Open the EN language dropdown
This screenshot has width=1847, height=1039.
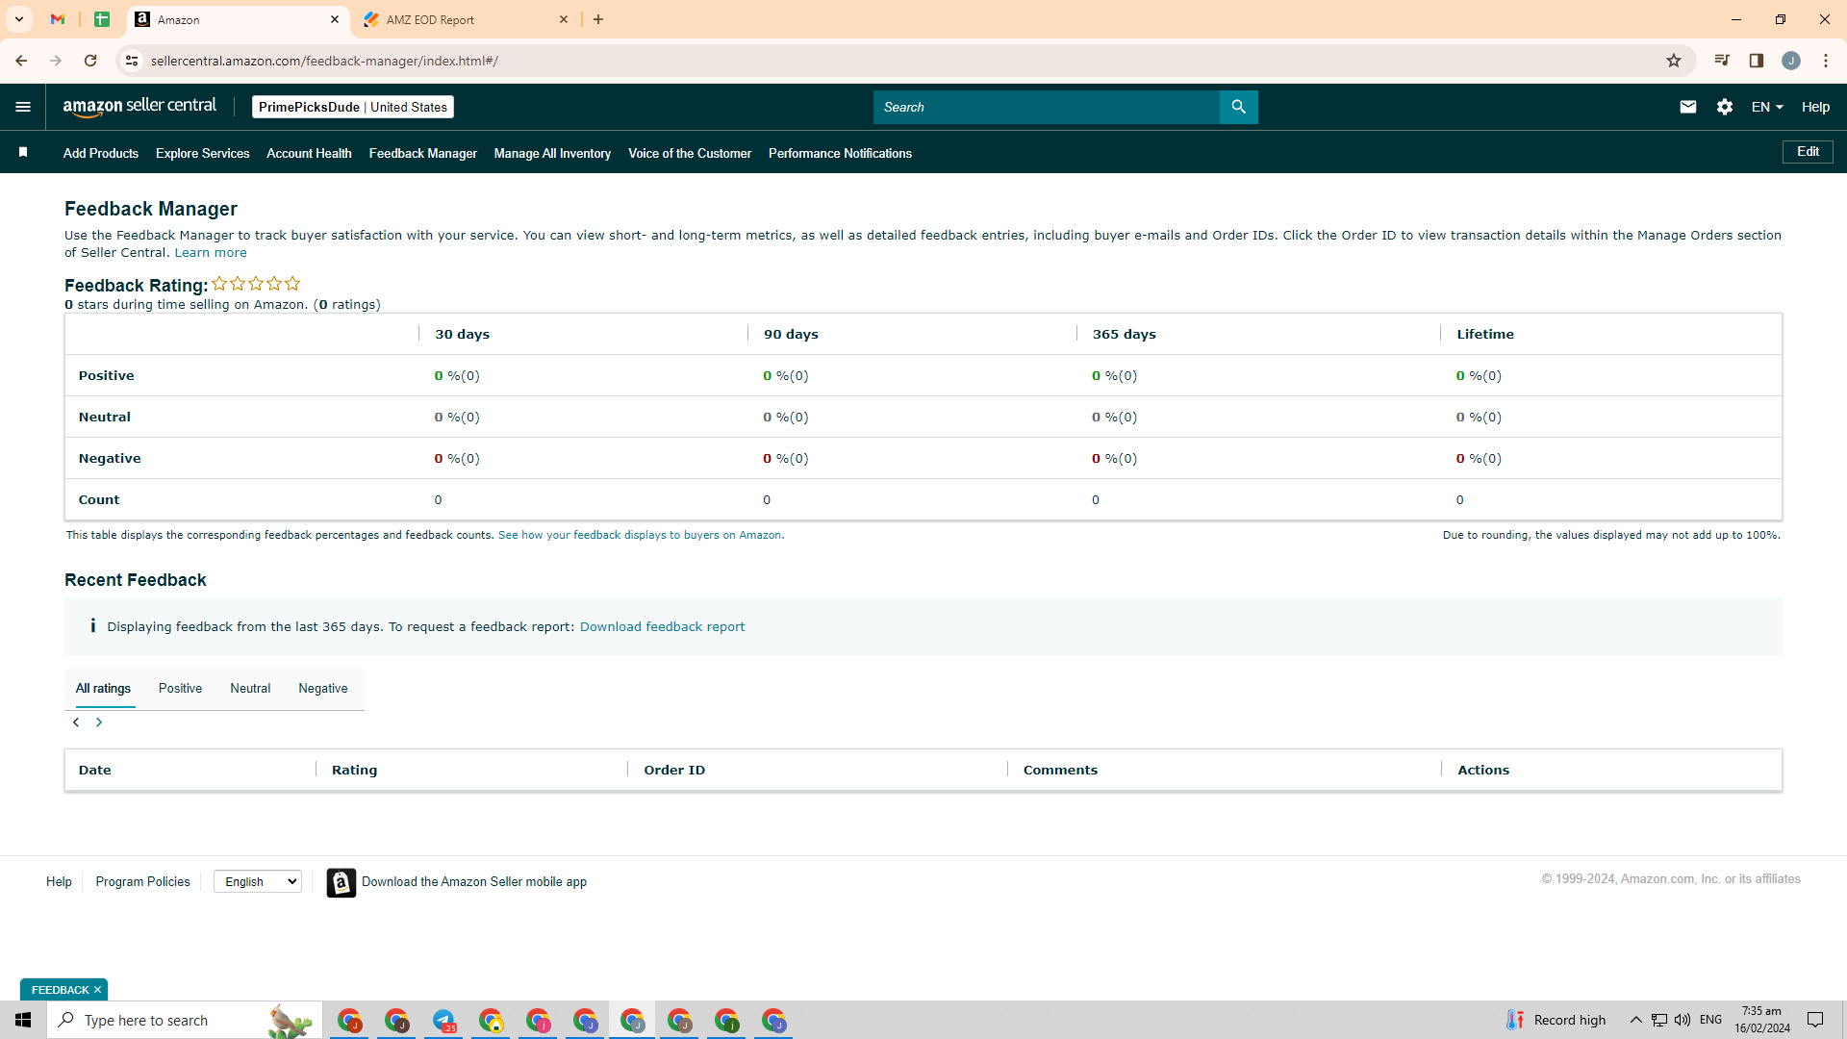(x=1767, y=107)
